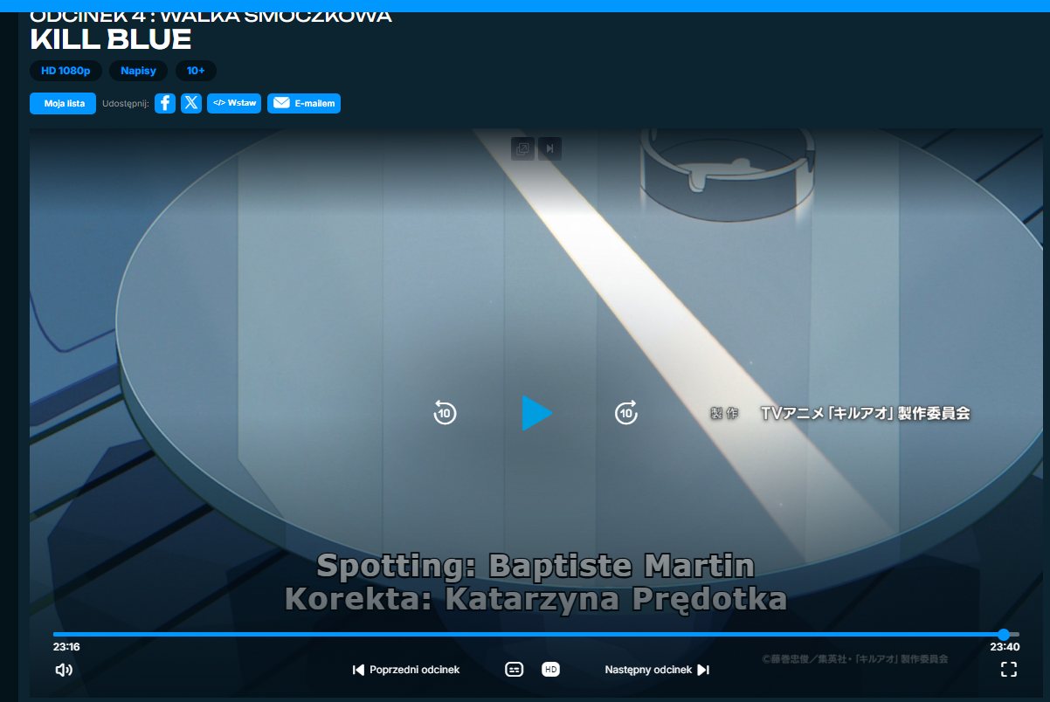Viewport: 1050px width, 702px height.
Task: Click Napisy badge
Action: point(138,71)
